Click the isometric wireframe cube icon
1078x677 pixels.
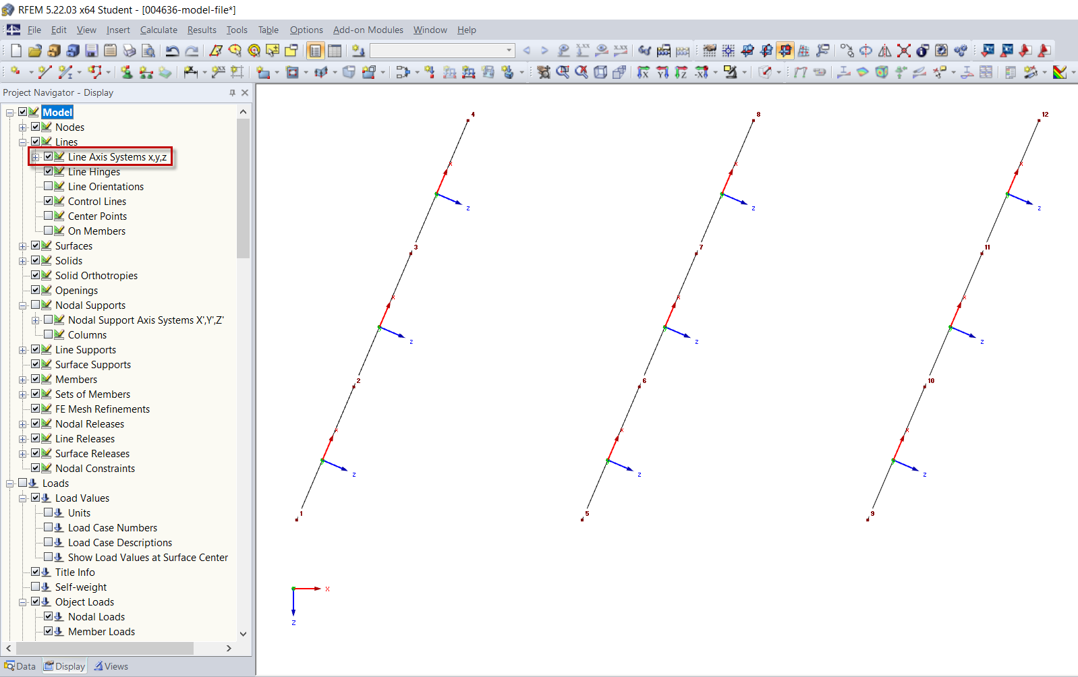pyautogui.click(x=600, y=72)
